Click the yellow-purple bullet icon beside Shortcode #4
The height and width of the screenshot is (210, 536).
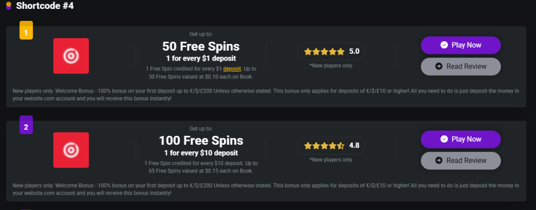point(8,6)
